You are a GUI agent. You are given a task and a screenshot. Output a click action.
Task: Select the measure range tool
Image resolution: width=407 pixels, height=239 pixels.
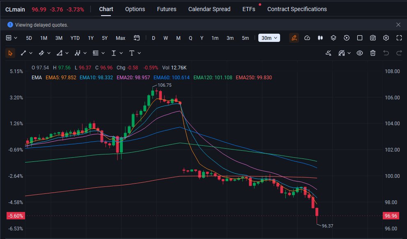pos(113,53)
